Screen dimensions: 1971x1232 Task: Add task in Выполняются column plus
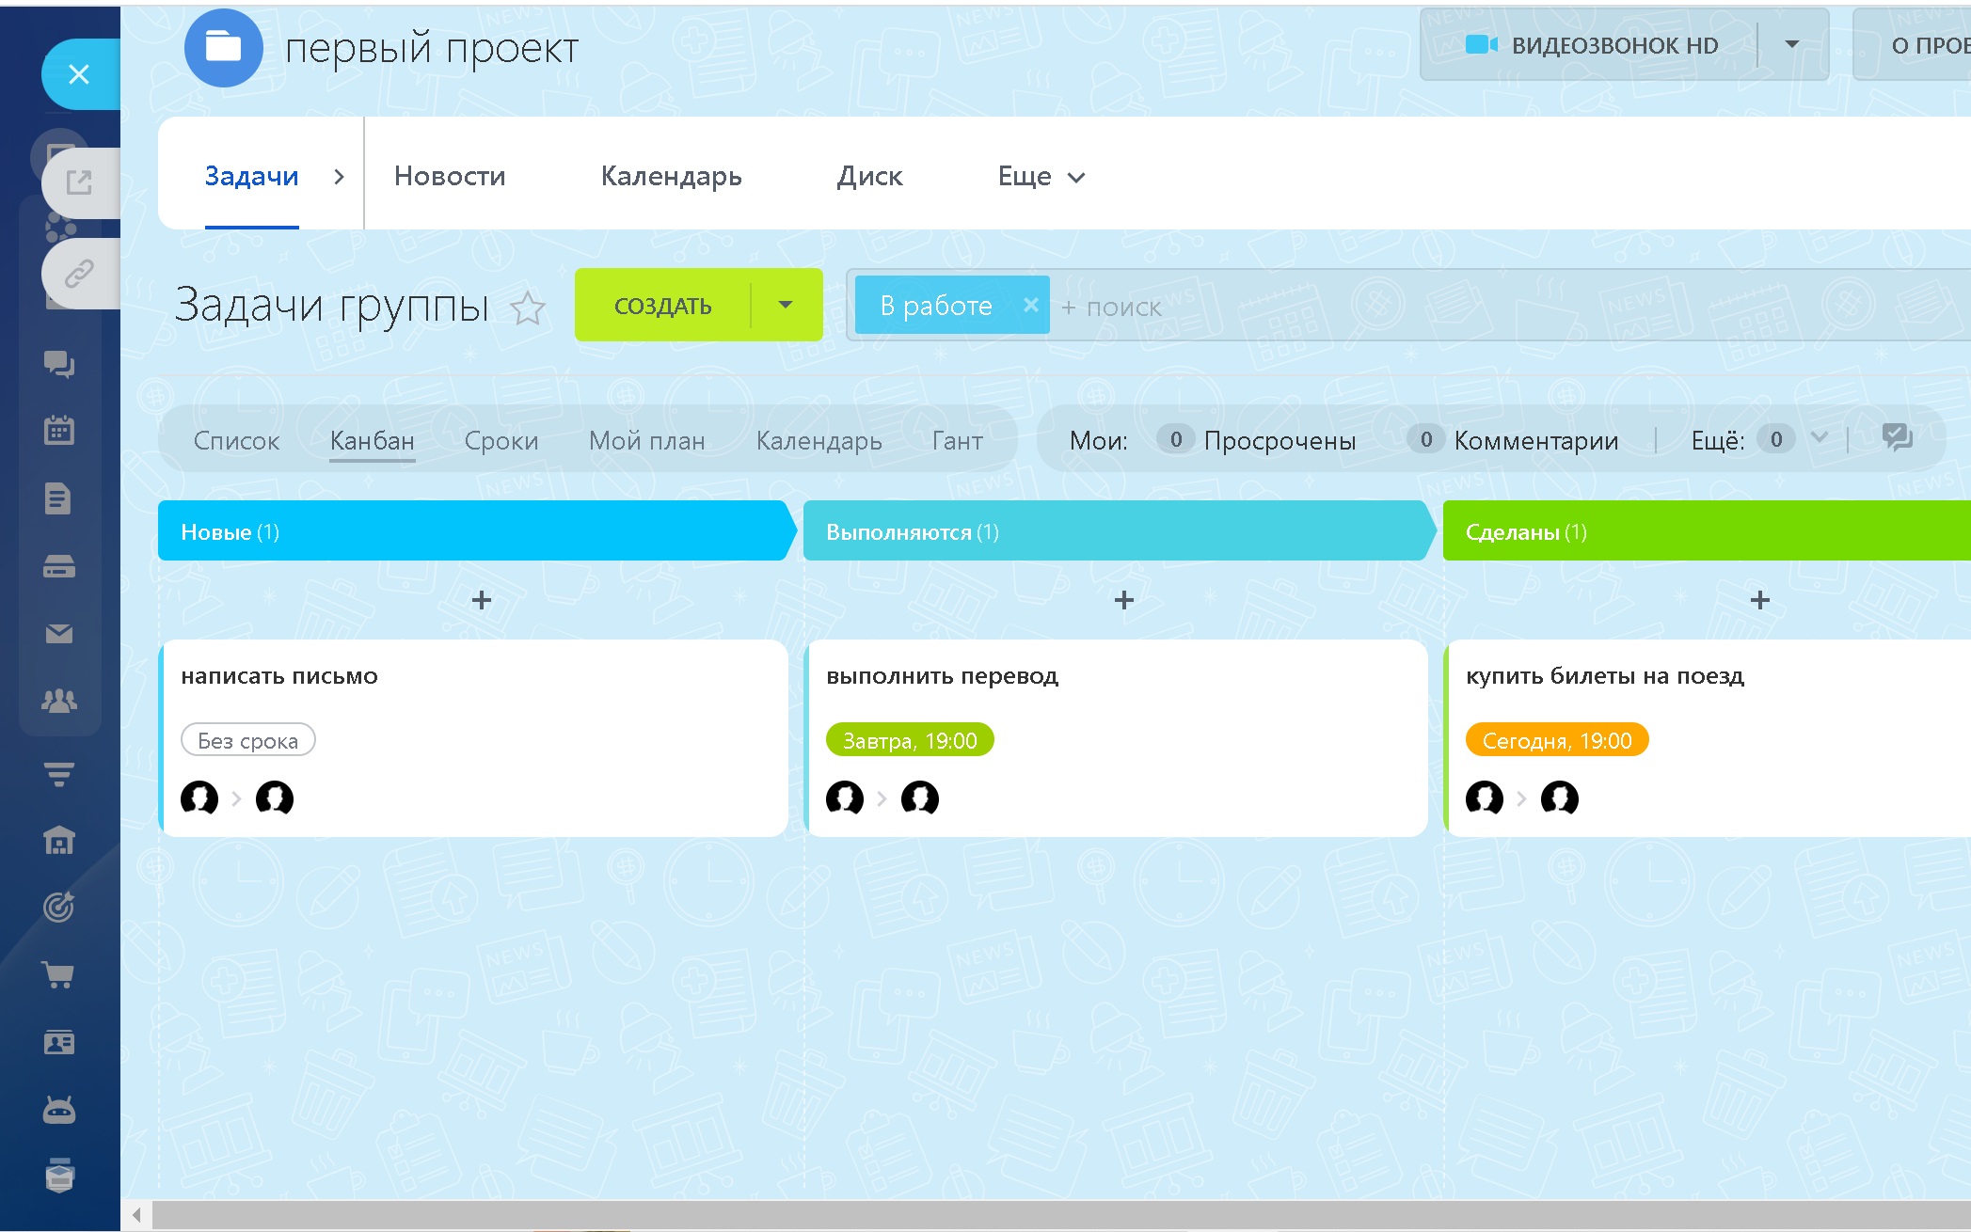tap(1124, 600)
